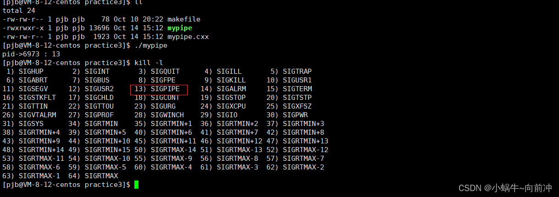Image resolution: width=559 pixels, height=197 pixels.
Task: Click the total 24 output line
Action: click(19, 11)
